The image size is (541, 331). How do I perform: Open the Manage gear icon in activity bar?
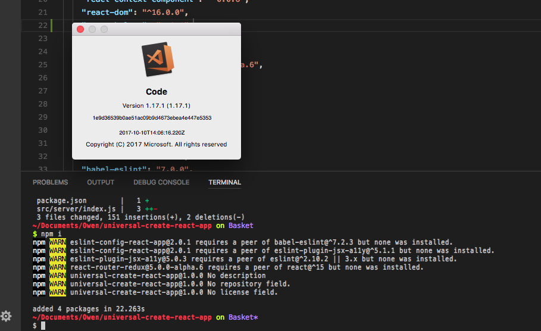(x=6, y=316)
